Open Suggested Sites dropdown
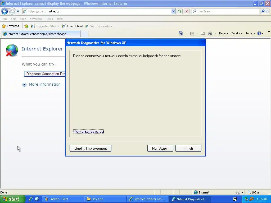271x203 pixels. [x=45, y=26]
